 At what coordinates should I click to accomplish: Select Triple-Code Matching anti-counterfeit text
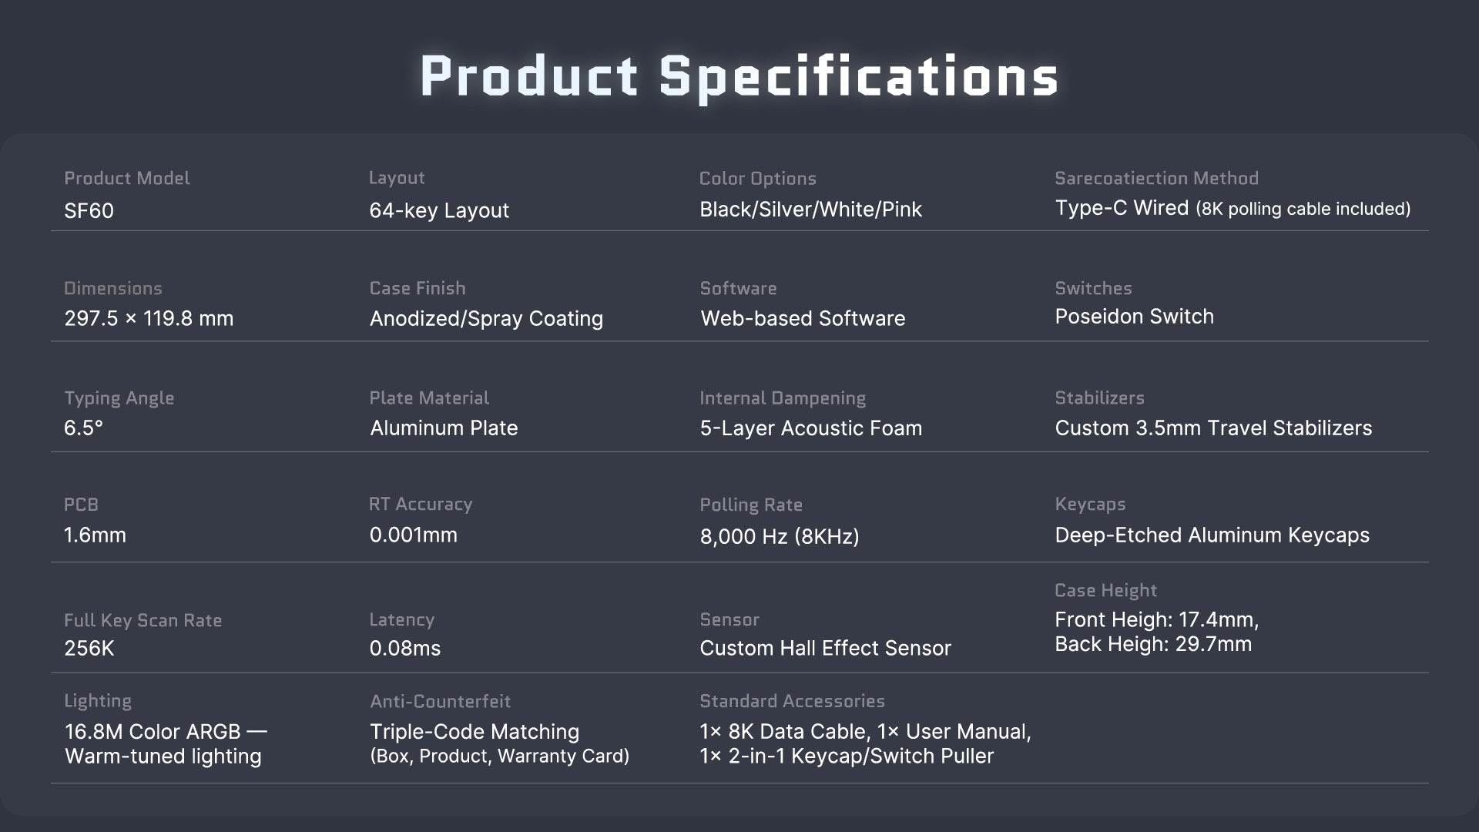475,732
